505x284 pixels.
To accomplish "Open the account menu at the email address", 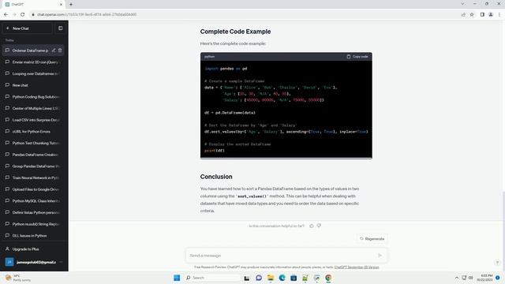I will coord(36,262).
